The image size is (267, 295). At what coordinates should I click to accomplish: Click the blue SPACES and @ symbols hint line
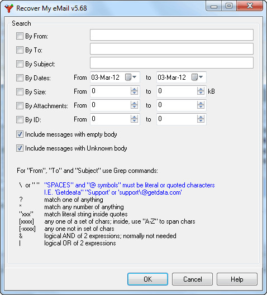[x=130, y=185]
